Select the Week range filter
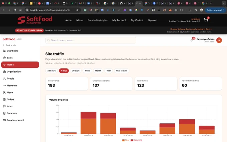Image resolution: width=227 pixels, height=142 pixels. click(87, 71)
